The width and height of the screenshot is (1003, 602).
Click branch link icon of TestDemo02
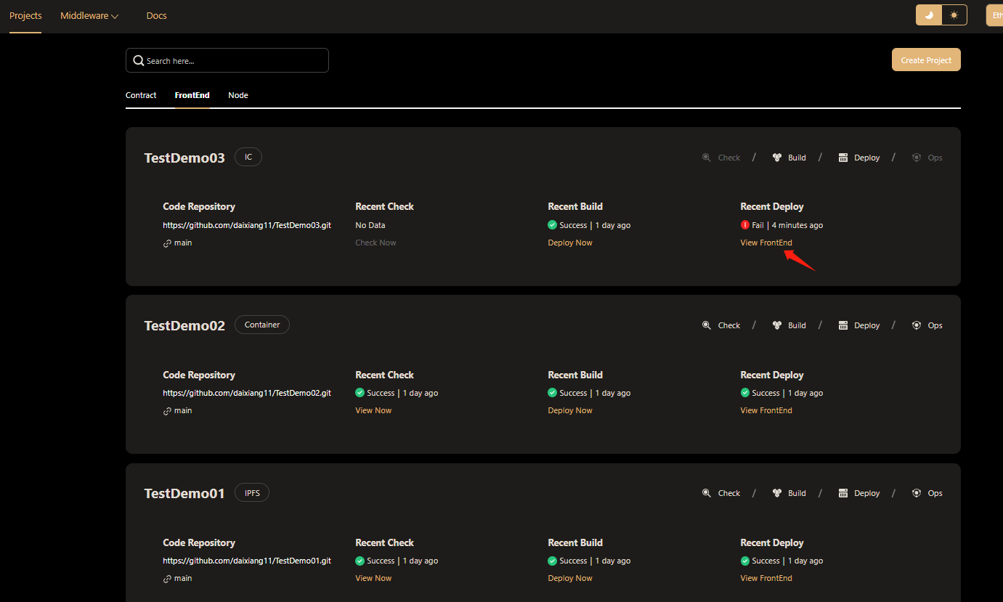(x=167, y=411)
